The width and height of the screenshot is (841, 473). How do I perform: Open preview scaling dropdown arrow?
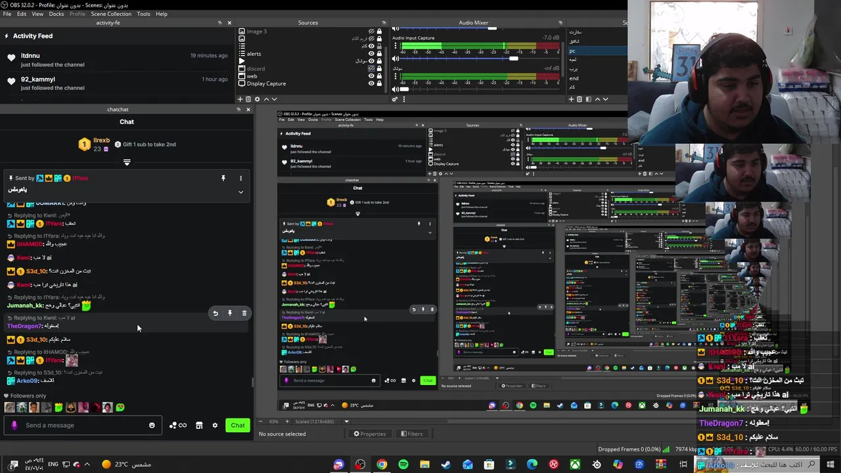click(x=346, y=422)
